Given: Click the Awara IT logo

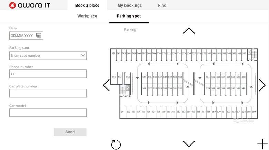Looking at the screenshot, I should click(x=30, y=5).
